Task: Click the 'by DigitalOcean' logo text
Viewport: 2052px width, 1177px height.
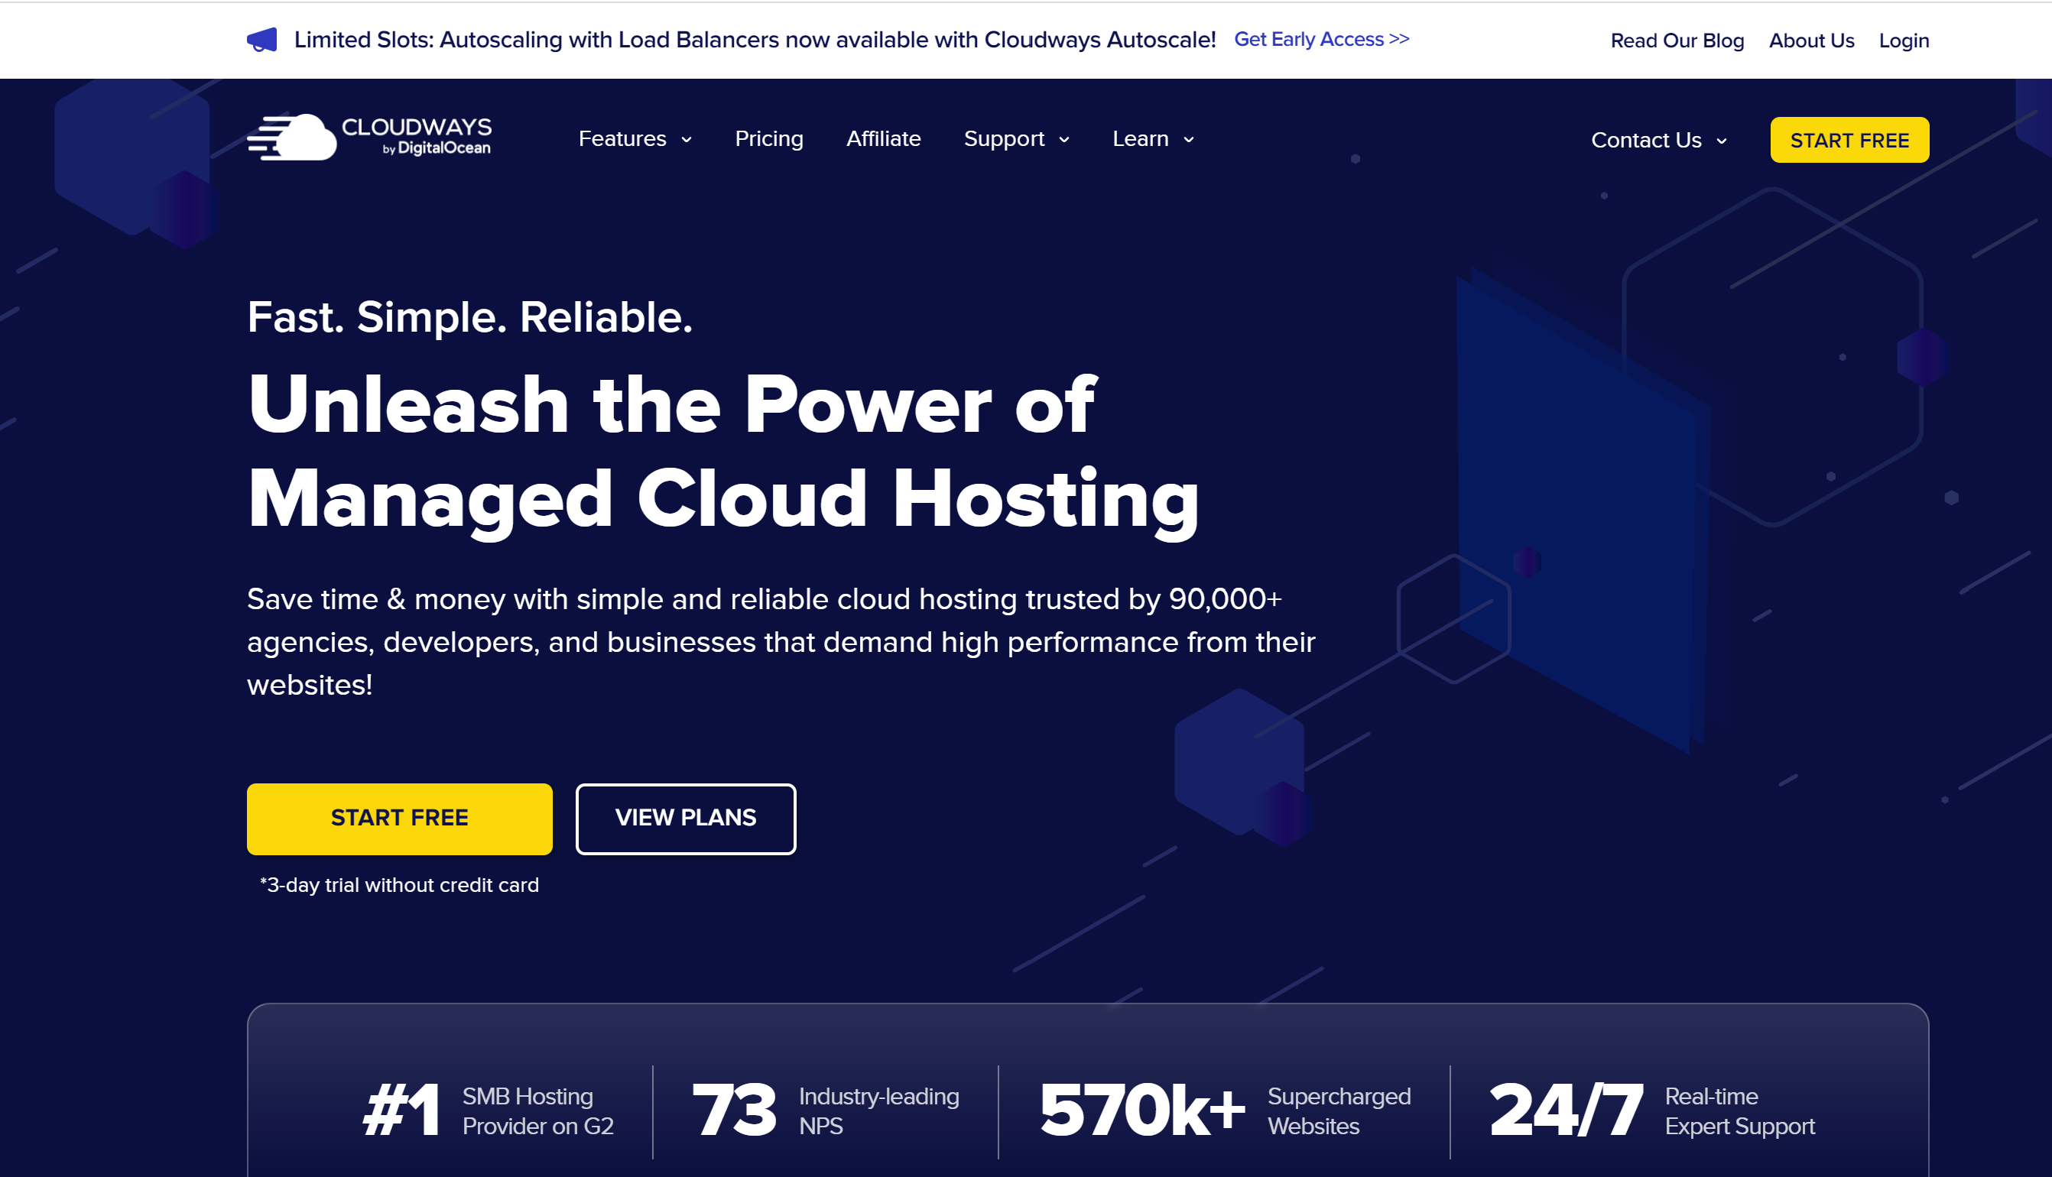Action: [x=436, y=148]
